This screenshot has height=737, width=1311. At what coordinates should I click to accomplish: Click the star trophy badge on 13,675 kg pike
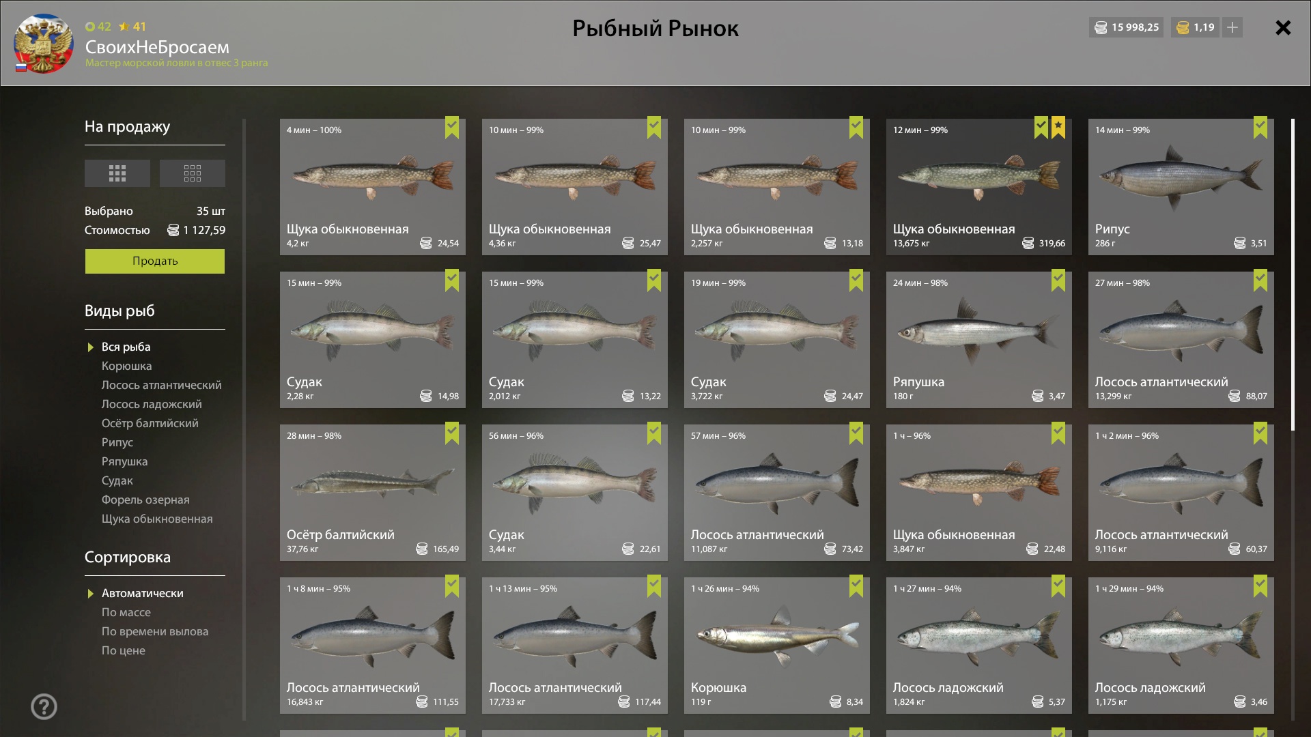[1058, 127]
